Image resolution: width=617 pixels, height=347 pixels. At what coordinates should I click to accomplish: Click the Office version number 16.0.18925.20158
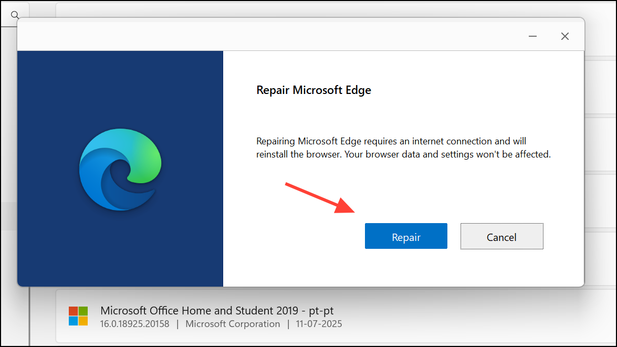134,324
